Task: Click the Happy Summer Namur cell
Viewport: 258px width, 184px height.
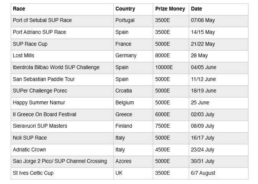Action: pyautogui.click(x=39, y=103)
